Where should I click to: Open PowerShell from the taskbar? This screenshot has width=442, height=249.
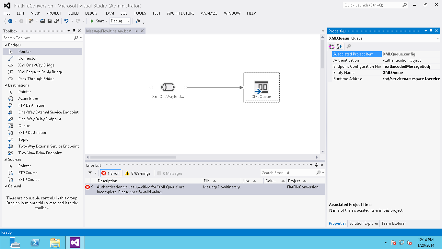point(35,243)
